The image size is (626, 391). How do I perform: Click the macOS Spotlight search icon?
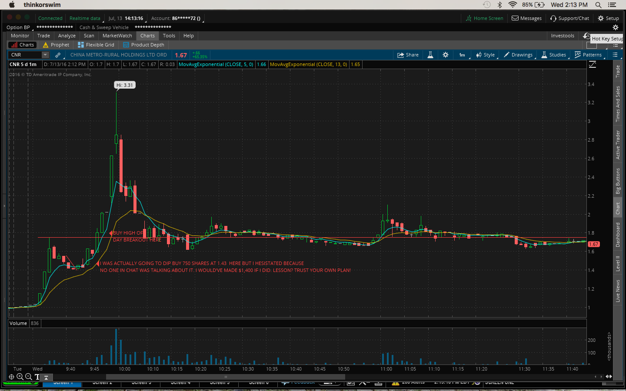click(x=598, y=5)
